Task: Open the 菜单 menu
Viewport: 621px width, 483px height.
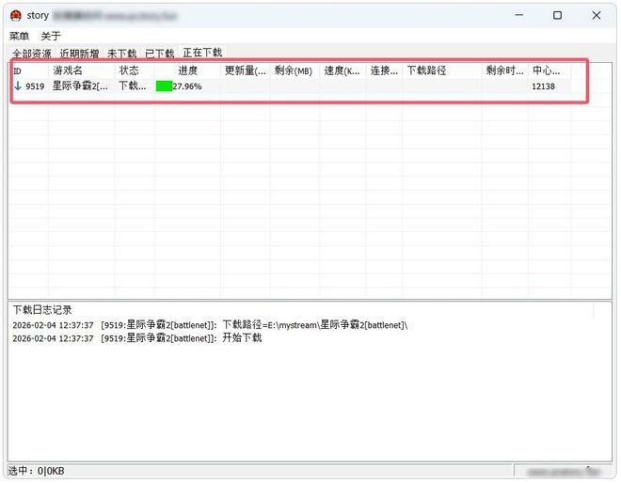Action: pos(19,36)
